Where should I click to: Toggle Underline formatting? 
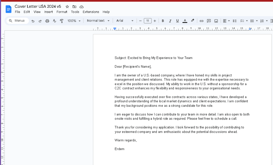(177, 21)
